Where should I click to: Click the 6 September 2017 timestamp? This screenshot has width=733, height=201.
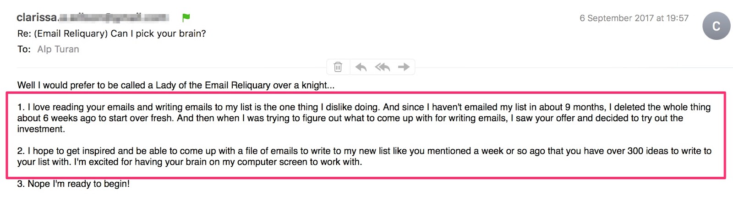pyautogui.click(x=634, y=18)
